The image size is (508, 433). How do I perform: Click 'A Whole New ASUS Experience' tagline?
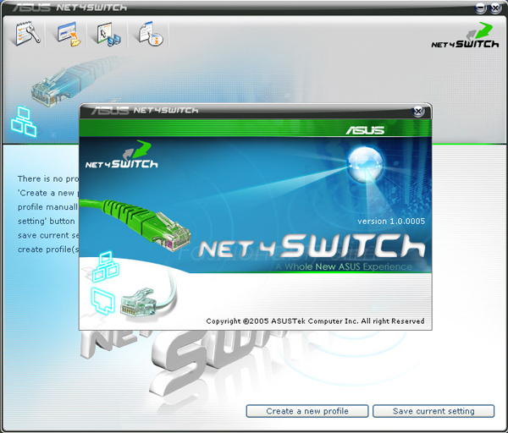[x=344, y=266]
